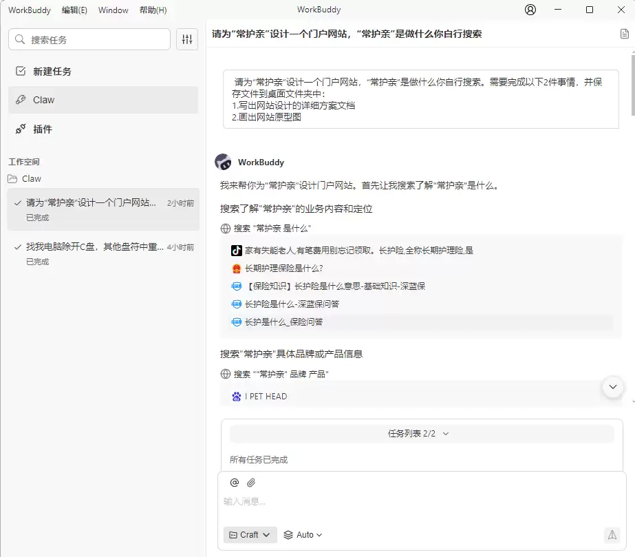Expand the 任务列表 2/2 dropdown
635x557 pixels.
tap(421, 434)
